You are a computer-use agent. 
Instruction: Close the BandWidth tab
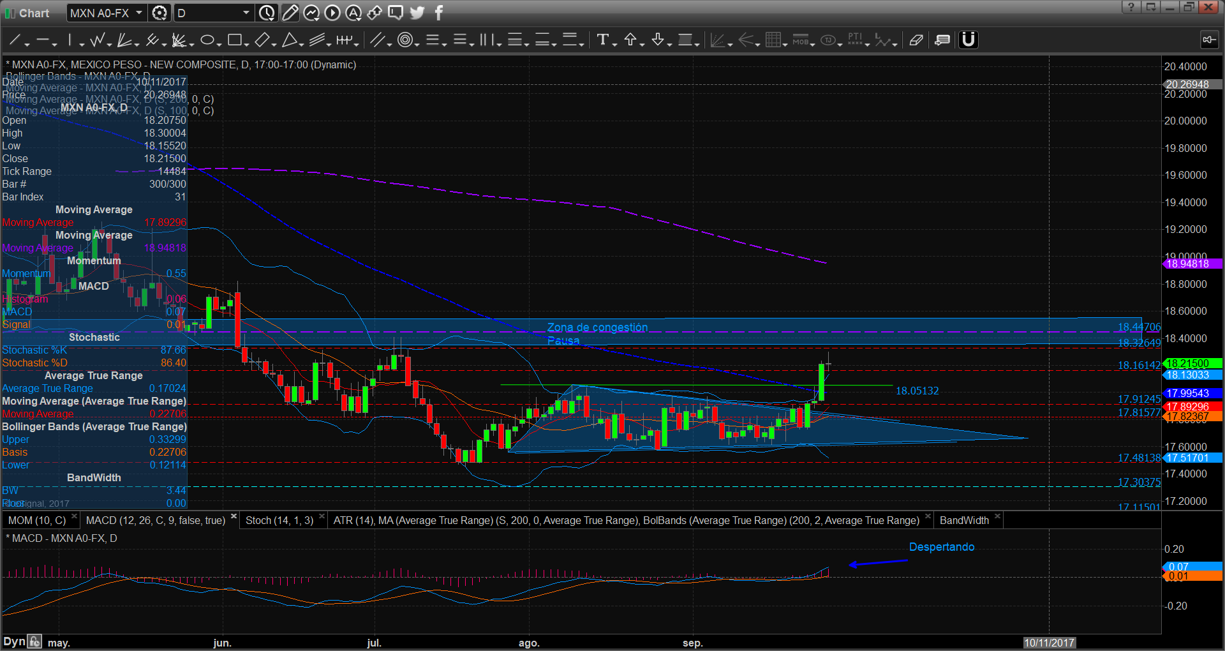pos(997,516)
